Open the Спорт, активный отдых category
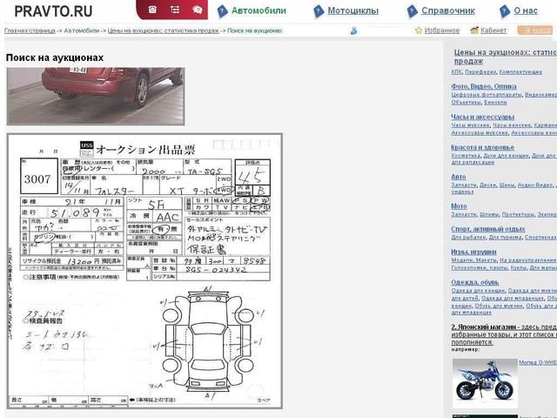 [x=488, y=228]
